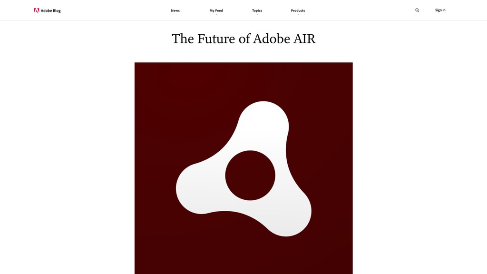The image size is (487, 274).
Task: Expand the My Feed chevron arrow
Action: pos(216,15)
